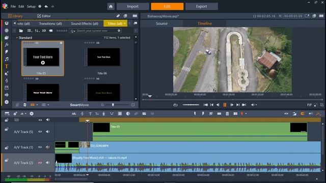Jump to the end of the movie
326x183 pixels.
click(x=244, y=105)
